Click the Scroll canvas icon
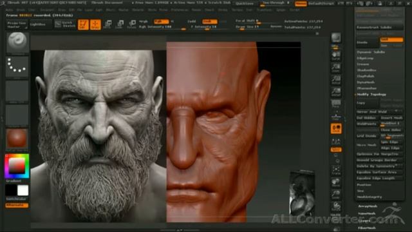The image size is (412, 232). (x=336, y=56)
